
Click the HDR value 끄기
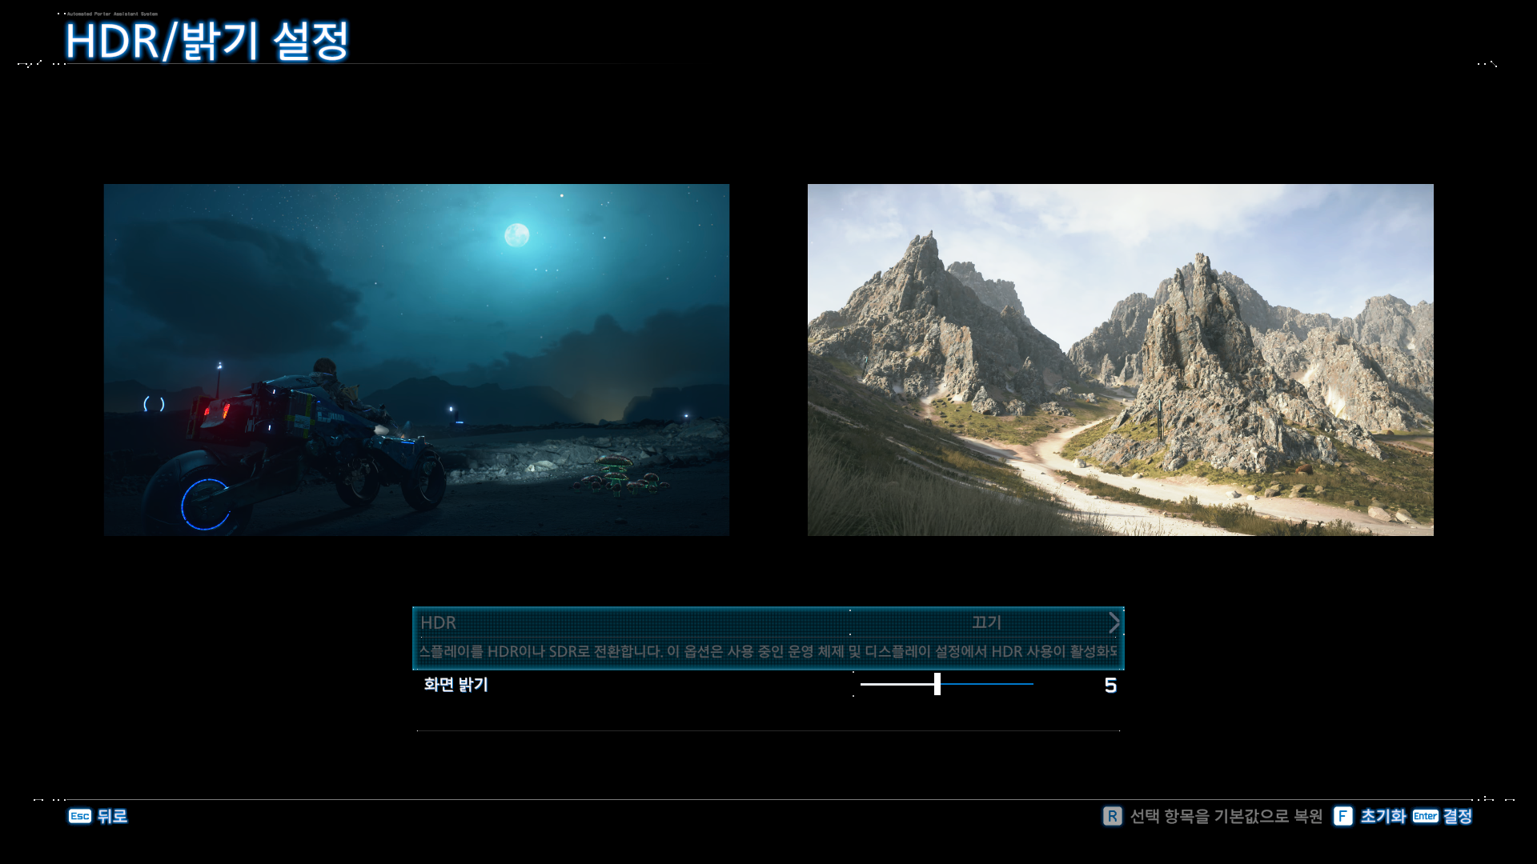point(986,622)
